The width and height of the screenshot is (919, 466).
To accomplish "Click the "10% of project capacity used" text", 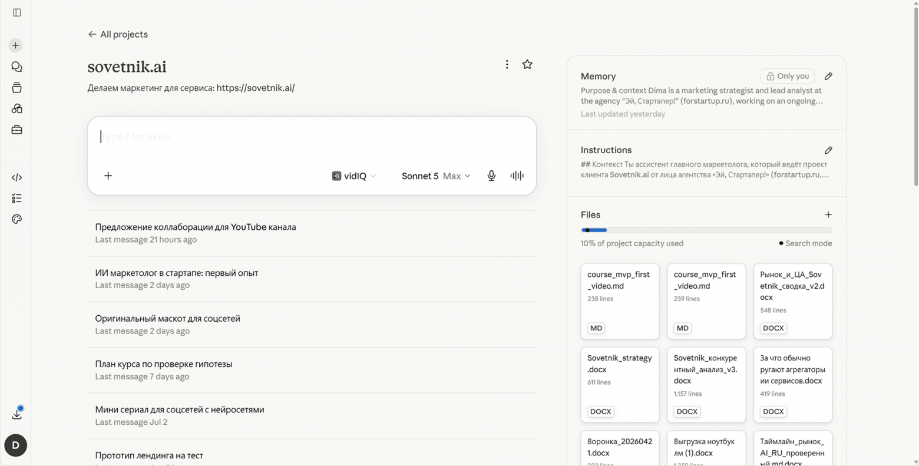I will (632, 243).
